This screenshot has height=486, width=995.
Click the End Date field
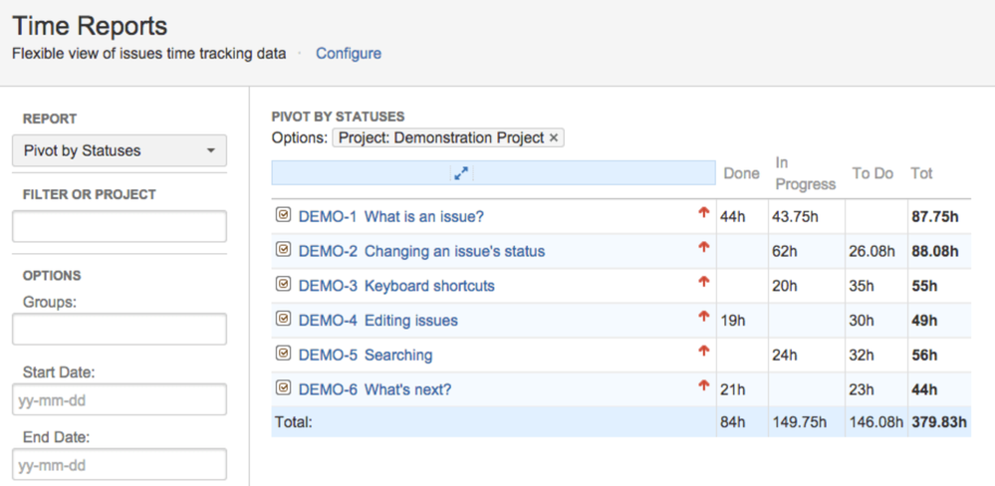click(120, 465)
